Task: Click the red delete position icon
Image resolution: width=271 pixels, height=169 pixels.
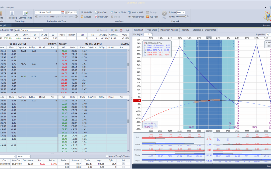Action: 121,30
